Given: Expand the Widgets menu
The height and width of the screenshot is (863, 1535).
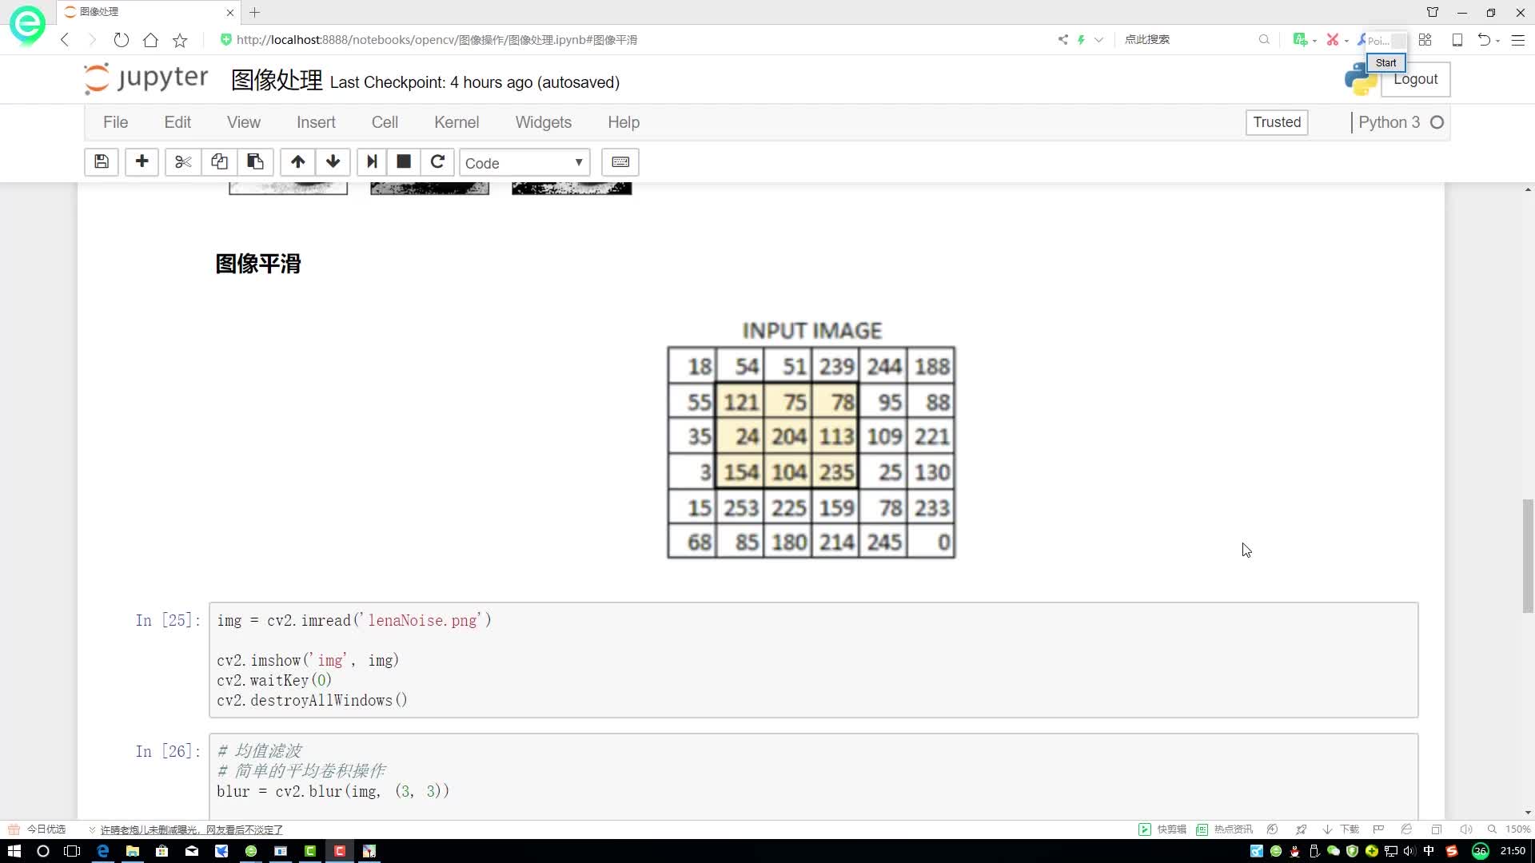Looking at the screenshot, I should tap(543, 121).
